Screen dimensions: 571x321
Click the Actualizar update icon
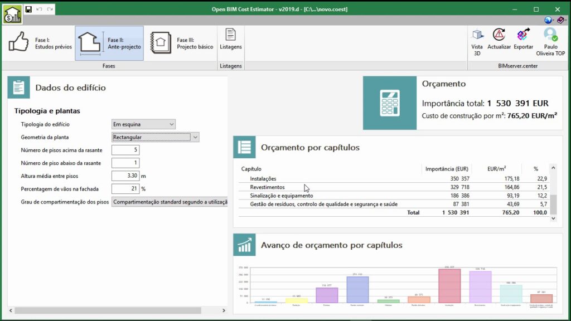(x=499, y=42)
